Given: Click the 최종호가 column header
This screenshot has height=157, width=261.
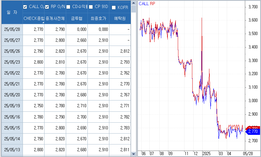Looking at the screenshot, I should [x=98, y=19].
